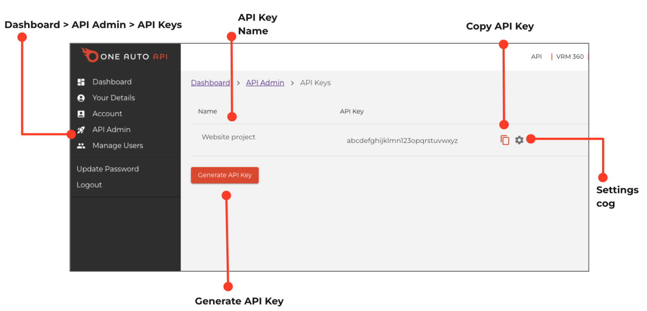Image resolution: width=647 pixels, height=311 pixels.
Task: Click the Account card icon in the sidebar
Action: [x=81, y=113]
